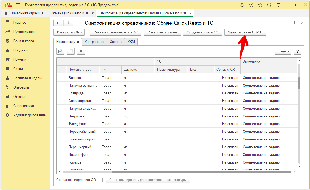
Task: Click the horizontal scrollbar thumb of the table
Action: tap(202, 172)
